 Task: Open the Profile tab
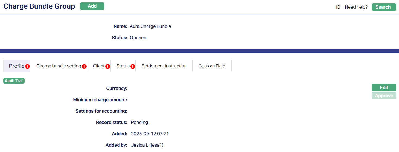click(16, 66)
